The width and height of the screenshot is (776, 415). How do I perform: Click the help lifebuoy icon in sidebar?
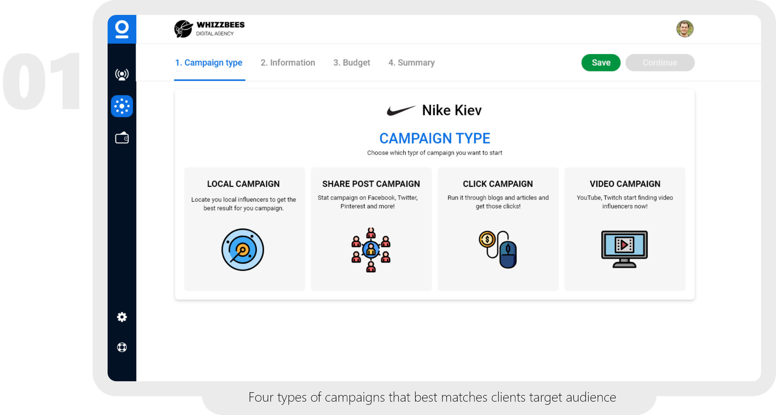tap(122, 348)
